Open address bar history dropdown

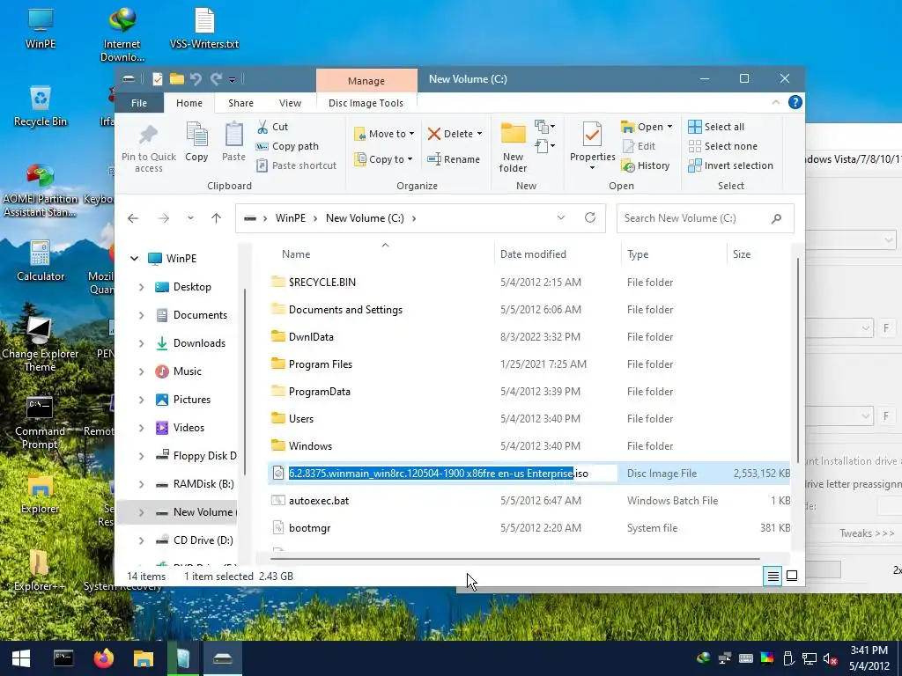coord(561,218)
